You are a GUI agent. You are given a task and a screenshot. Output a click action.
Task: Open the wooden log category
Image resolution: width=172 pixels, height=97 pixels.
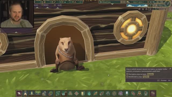102,93
